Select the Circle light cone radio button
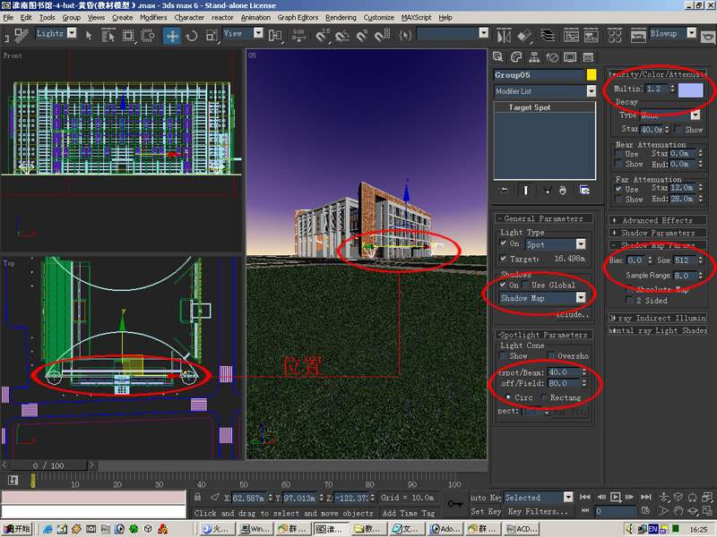This screenshot has width=717, height=537. [507, 397]
